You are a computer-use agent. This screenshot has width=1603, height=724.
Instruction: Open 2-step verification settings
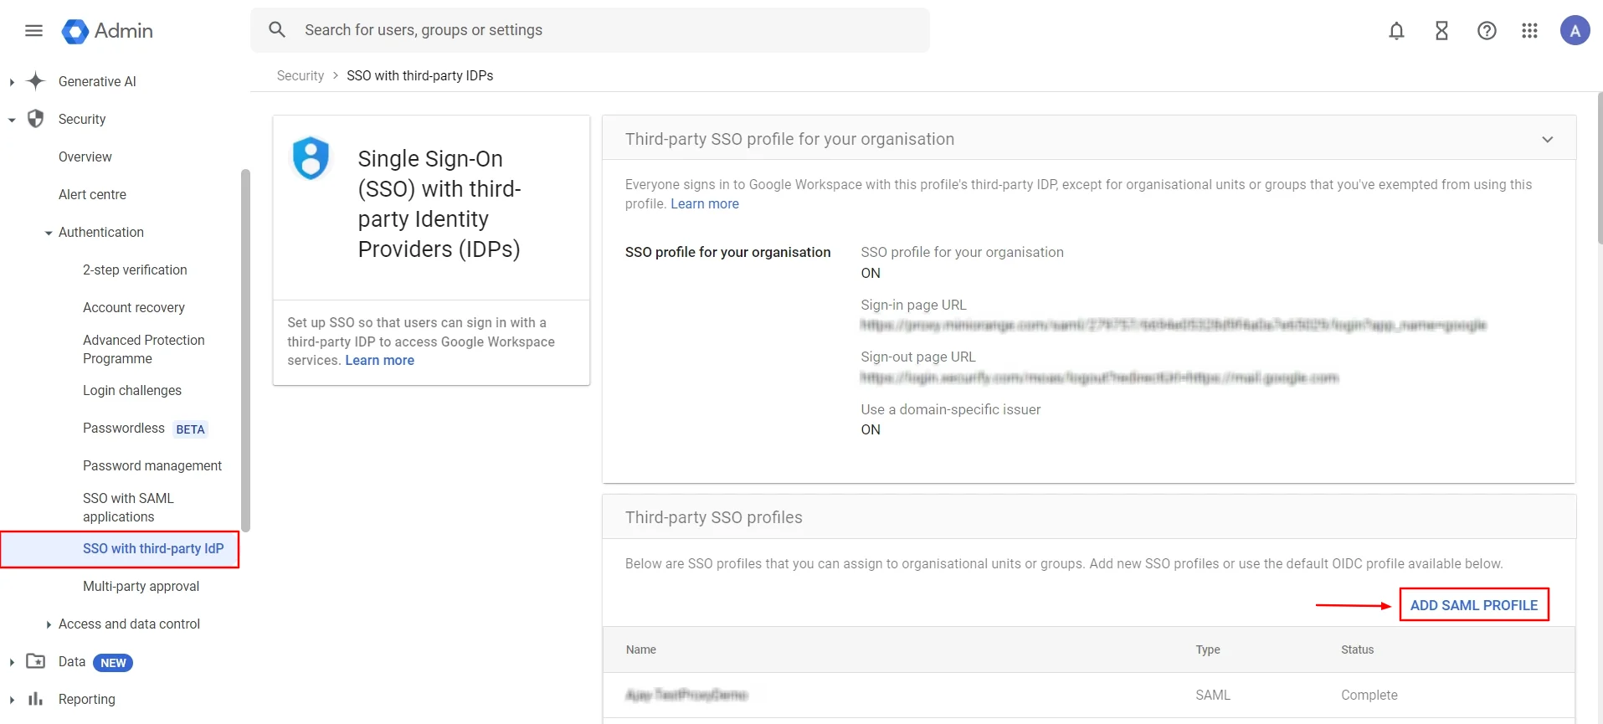point(135,270)
